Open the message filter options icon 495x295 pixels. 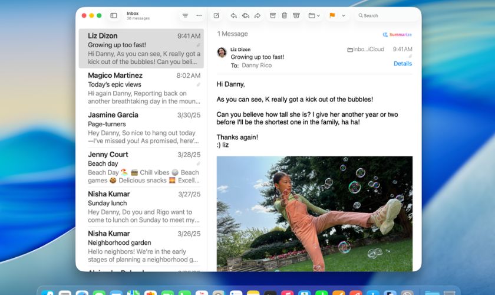pos(185,15)
